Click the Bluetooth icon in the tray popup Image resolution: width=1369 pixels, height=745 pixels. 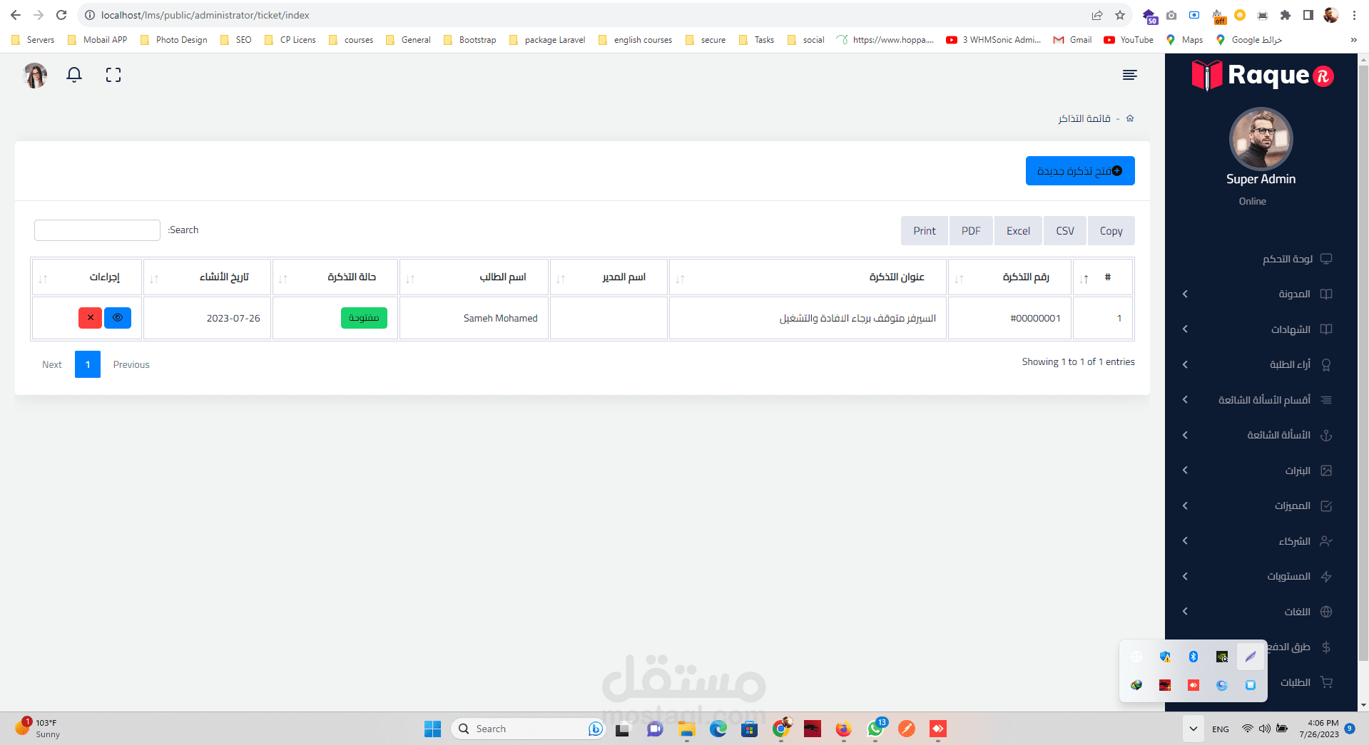1194,657
